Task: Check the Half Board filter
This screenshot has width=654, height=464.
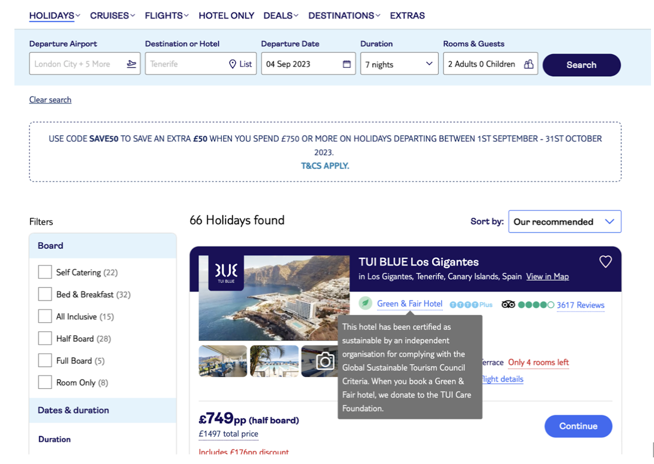Action: click(x=44, y=338)
